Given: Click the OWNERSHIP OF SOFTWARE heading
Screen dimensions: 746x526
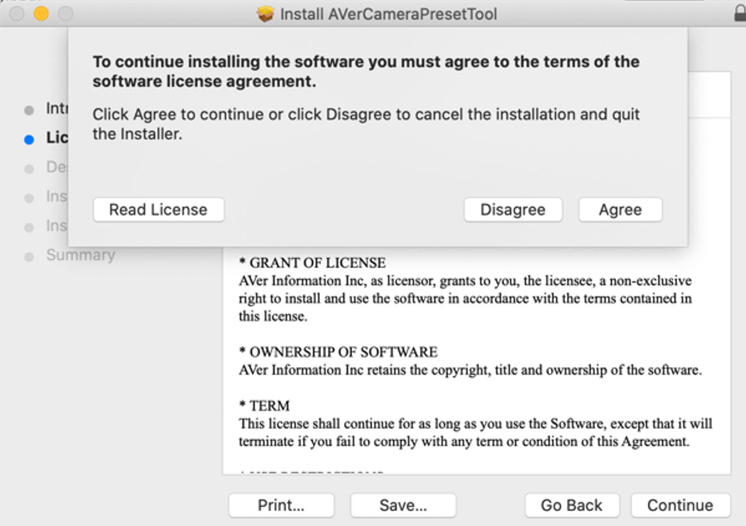Looking at the screenshot, I should click(343, 352).
